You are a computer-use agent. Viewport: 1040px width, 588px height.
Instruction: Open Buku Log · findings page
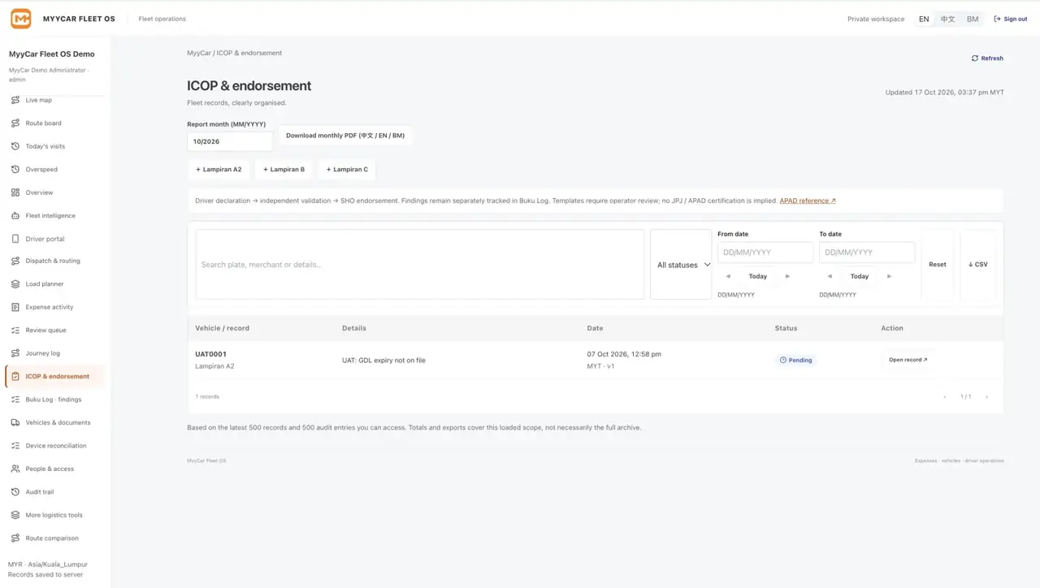55,400
